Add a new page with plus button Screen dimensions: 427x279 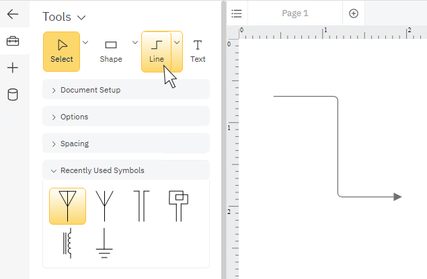pos(354,13)
